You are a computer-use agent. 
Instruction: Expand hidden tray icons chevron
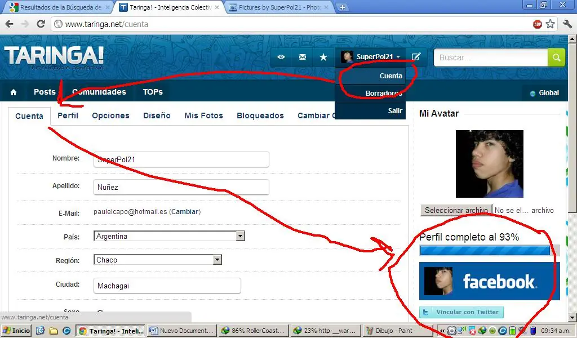pyautogui.click(x=442, y=331)
